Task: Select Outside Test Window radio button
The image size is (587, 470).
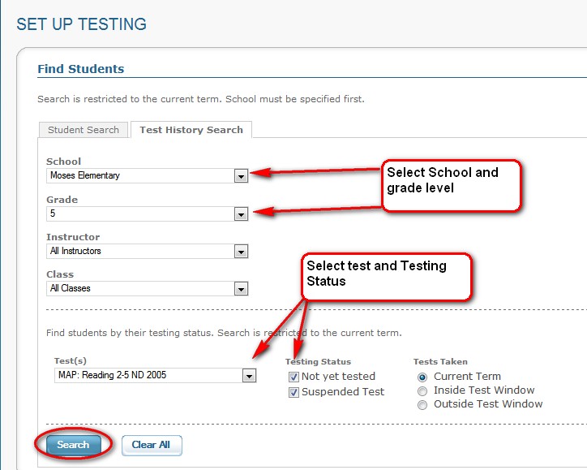Action: click(422, 404)
